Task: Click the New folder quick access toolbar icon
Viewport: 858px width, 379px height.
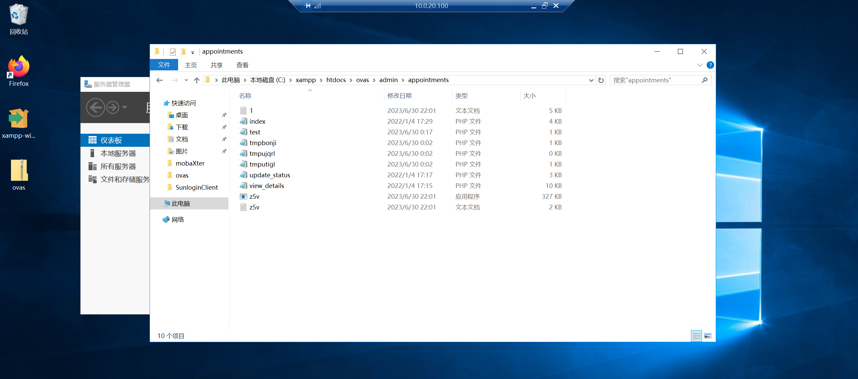Action: (x=183, y=52)
